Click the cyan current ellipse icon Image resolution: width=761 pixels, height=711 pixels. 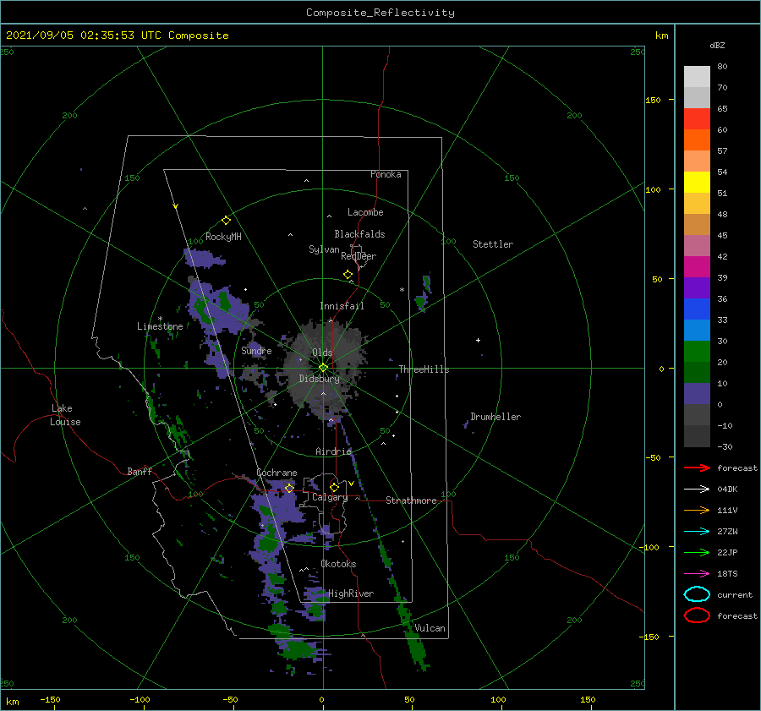(x=697, y=594)
